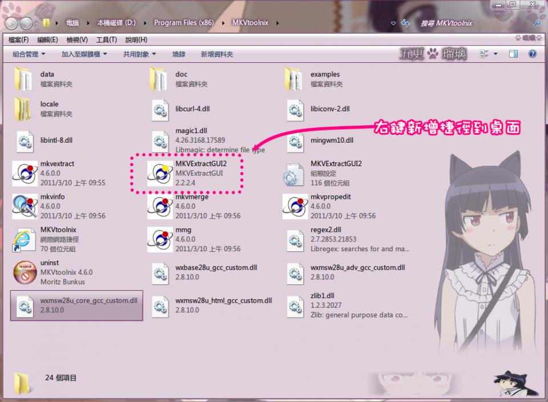Open mkvpropedit application icon

click(x=295, y=206)
